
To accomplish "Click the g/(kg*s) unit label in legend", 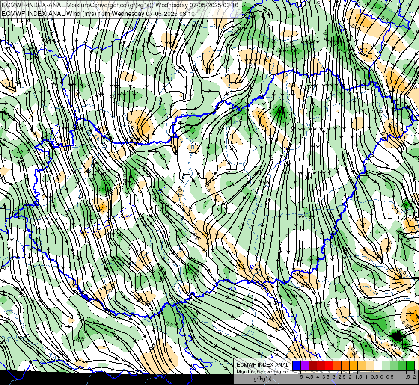I will click(262, 379).
